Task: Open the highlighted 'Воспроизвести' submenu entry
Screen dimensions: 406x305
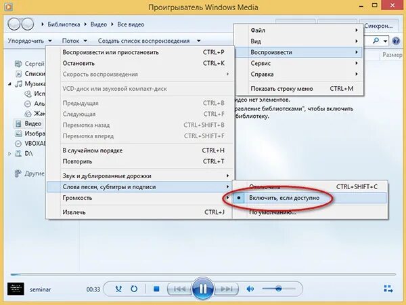Action: click(x=298, y=52)
